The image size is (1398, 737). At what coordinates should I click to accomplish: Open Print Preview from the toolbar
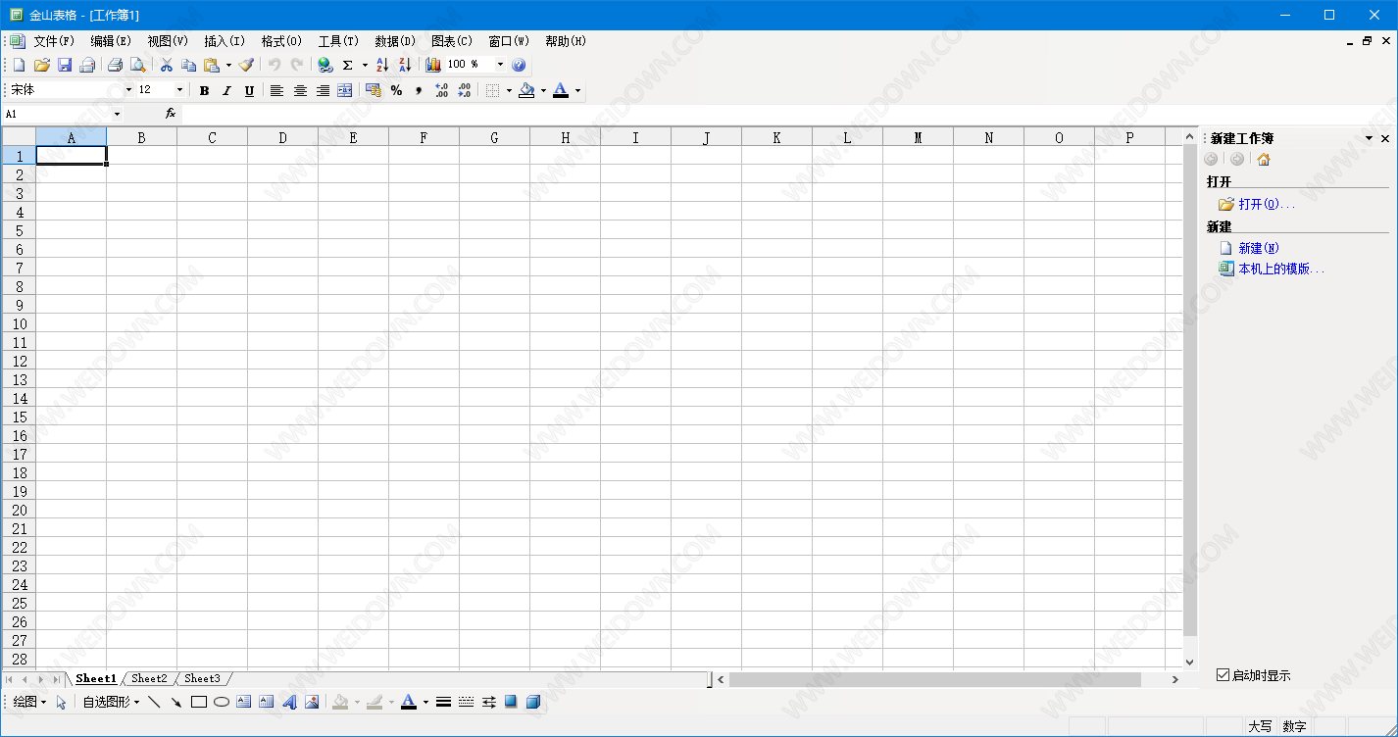pyautogui.click(x=138, y=65)
